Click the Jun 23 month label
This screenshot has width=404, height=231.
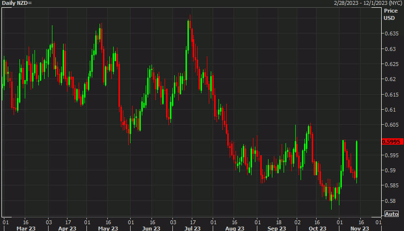click(x=151, y=229)
